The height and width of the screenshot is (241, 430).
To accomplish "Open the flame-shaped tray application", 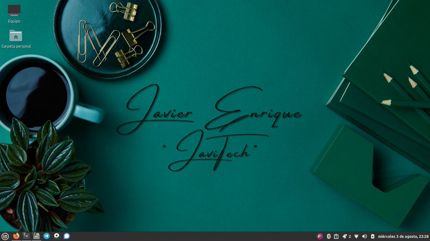I will (x=319, y=236).
